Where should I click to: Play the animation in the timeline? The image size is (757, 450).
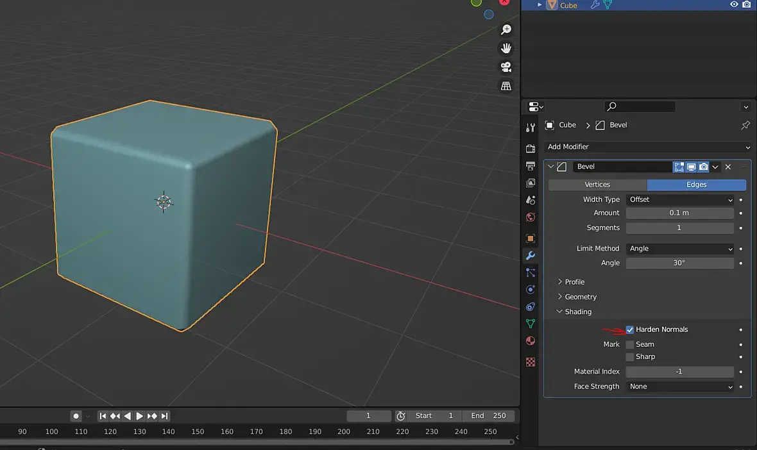pos(139,416)
